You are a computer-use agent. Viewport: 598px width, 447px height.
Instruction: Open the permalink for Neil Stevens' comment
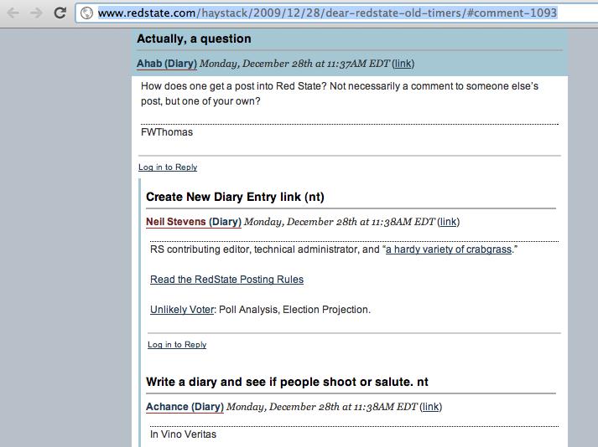448,222
